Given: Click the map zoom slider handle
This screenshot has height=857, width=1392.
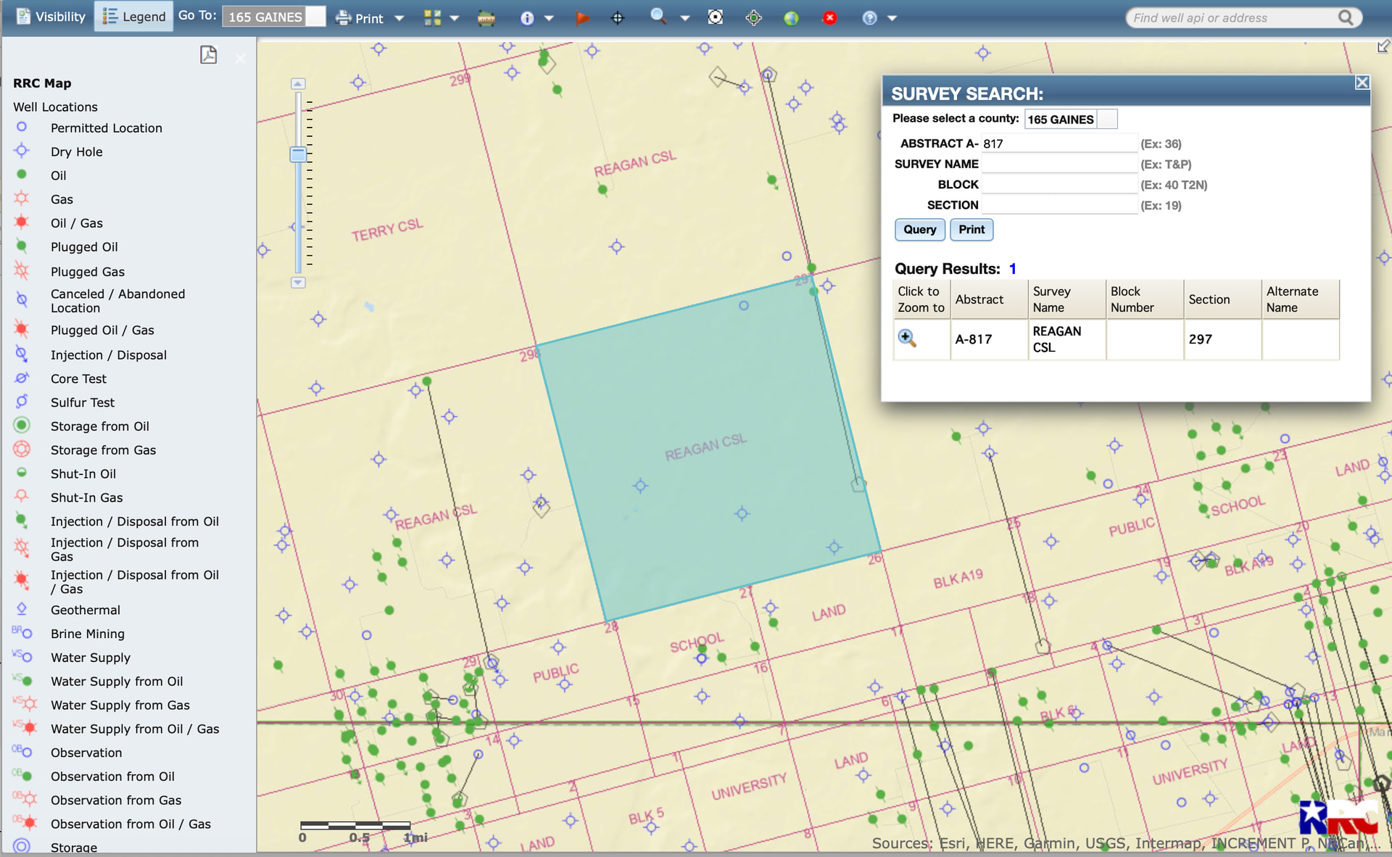Looking at the screenshot, I should (x=298, y=154).
